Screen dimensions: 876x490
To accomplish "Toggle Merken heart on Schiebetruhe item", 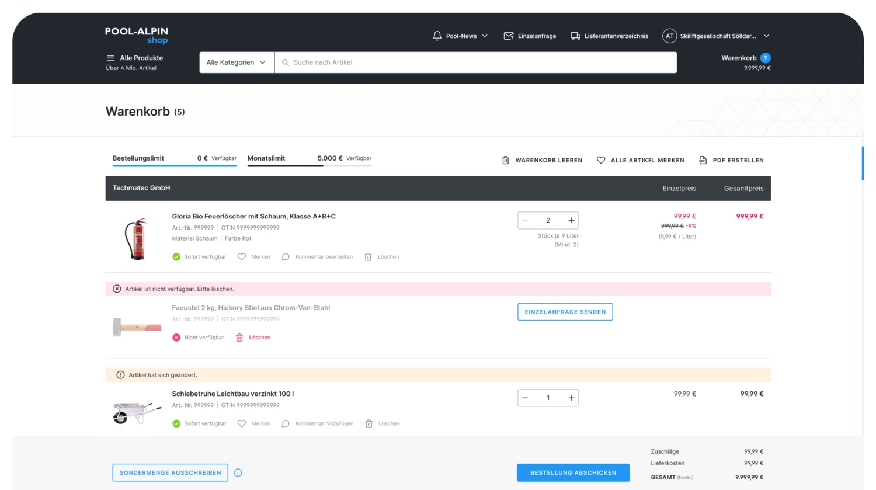I will [241, 423].
